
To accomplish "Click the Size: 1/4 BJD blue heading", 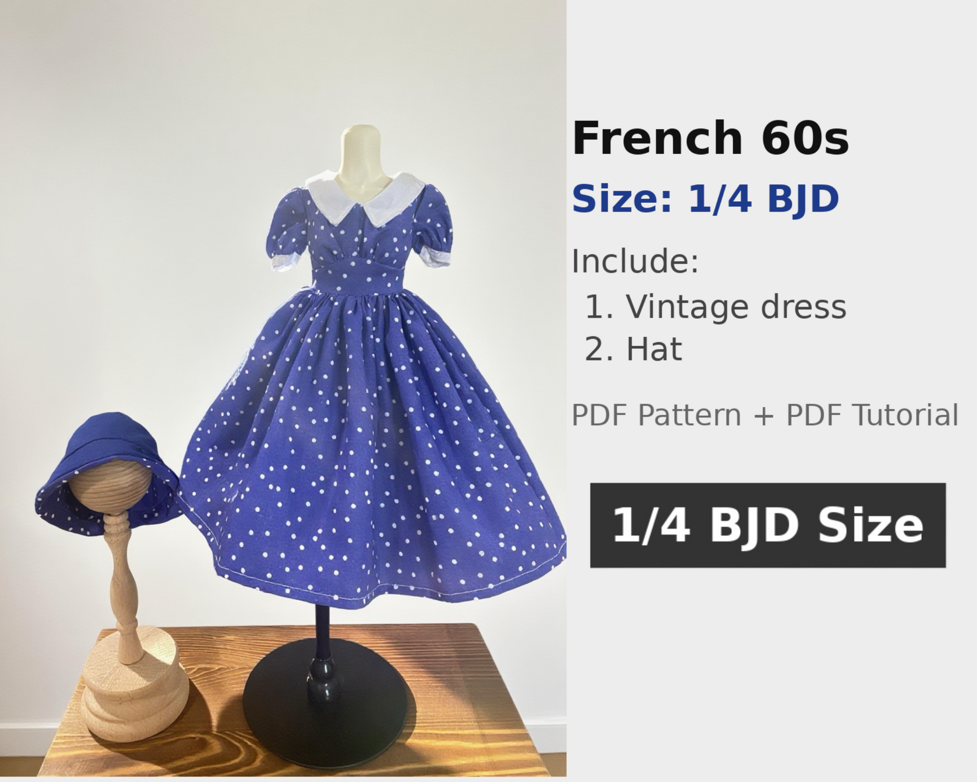I will click(x=705, y=199).
